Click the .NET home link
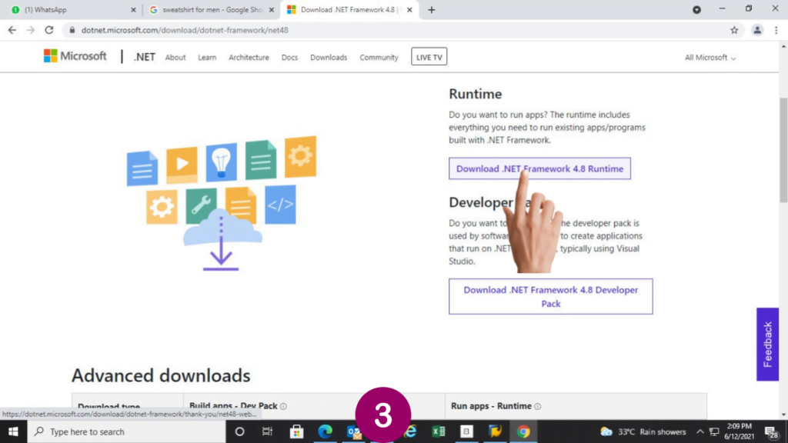 (x=144, y=57)
